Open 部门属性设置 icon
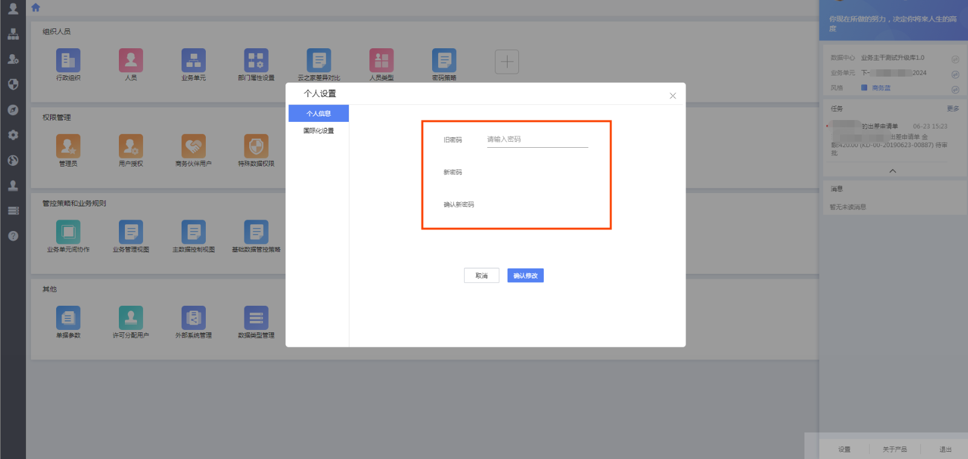Screen dimensions: 968x459 point(256,60)
